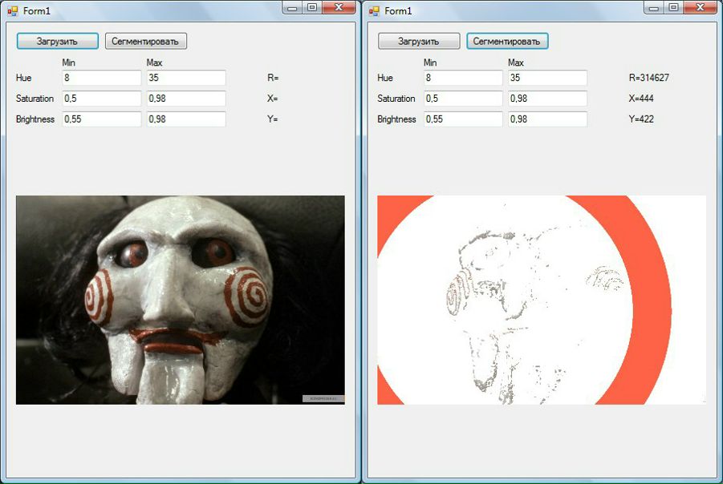The image size is (723, 484).
Task: Click Загрузить button in right Form1 window
Action: [x=419, y=41]
